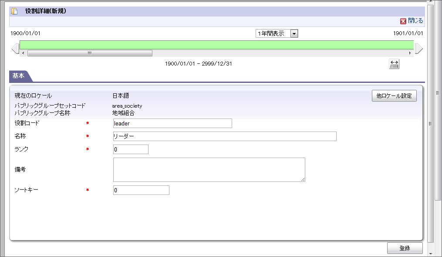Click the パブリックグループセットコード label
Image resolution: width=442 pixels, height=257 pixels.
pos(50,106)
